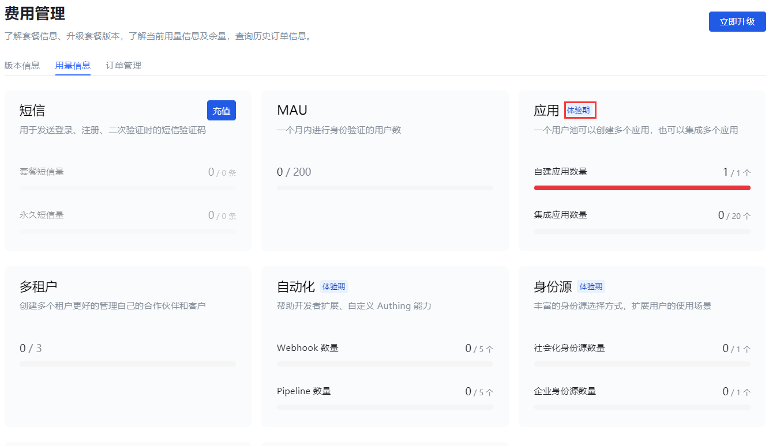Image resolution: width=769 pixels, height=446 pixels.
Task: Switch to the 版本信息 tab
Action: tap(22, 65)
